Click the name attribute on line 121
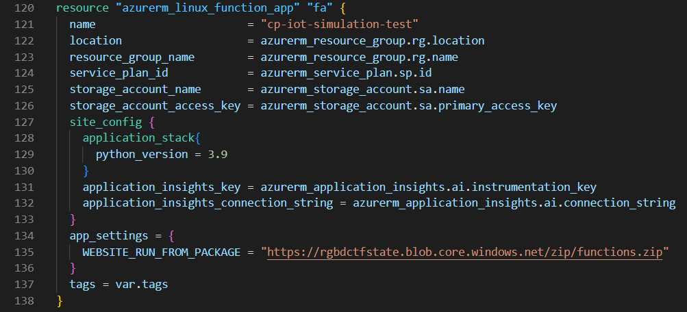The height and width of the screenshot is (312, 687). tap(83, 25)
